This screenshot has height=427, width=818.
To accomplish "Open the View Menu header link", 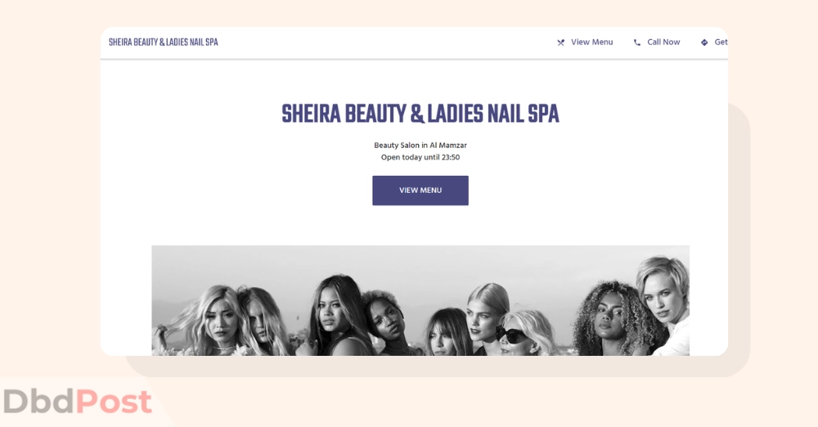I will click(x=591, y=43).
